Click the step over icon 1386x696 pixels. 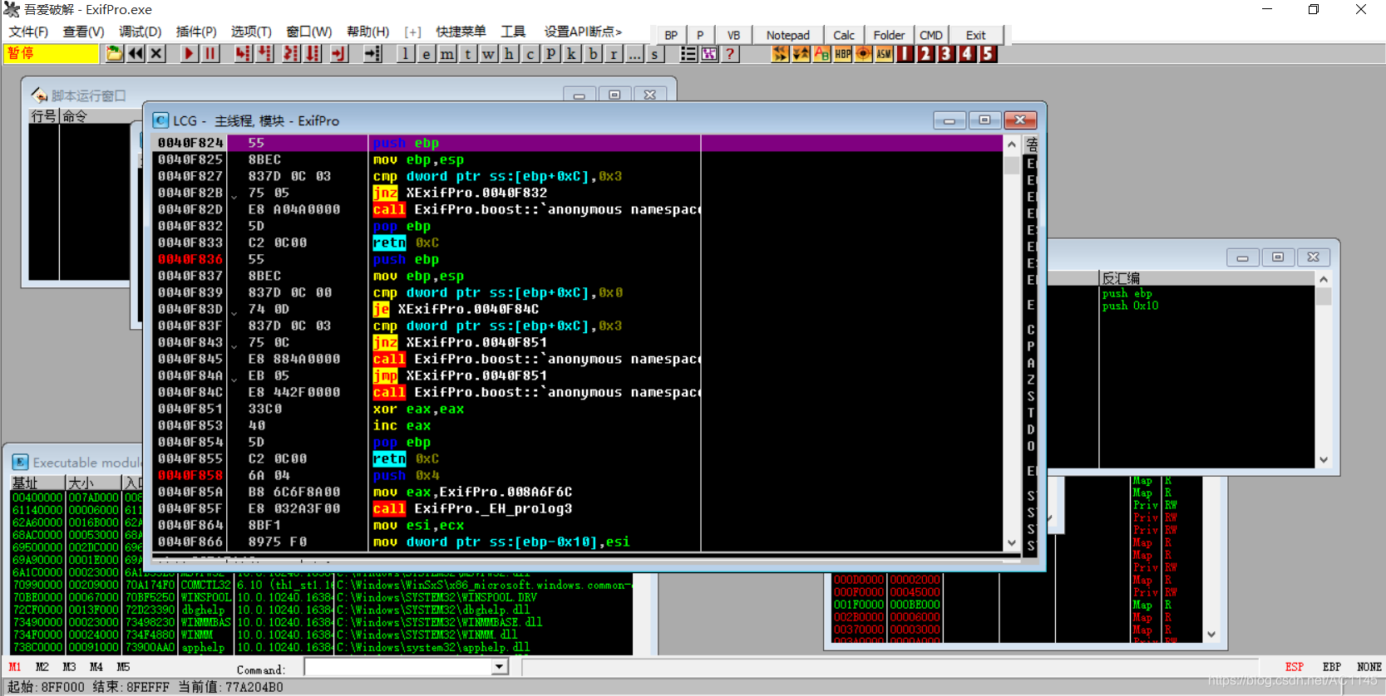(264, 54)
